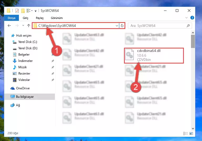202x141 pixels.
Task: Click the cdvdbina64.dll gear file icon
Action: click(130, 55)
